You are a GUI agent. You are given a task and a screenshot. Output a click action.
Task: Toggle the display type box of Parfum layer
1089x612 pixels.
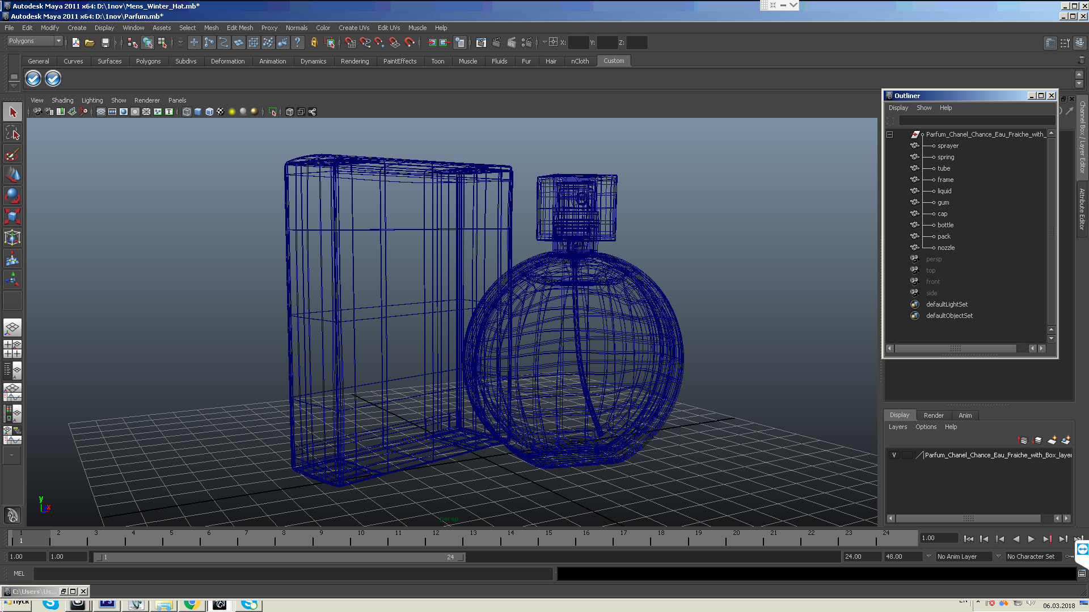pyautogui.click(x=907, y=455)
